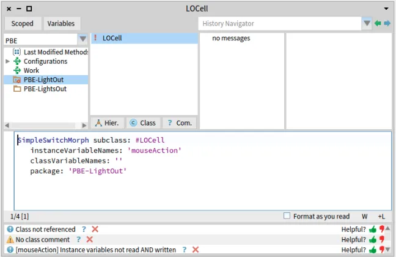Click the Scoped button
Screen dimensions: 396x257
coord(23,23)
